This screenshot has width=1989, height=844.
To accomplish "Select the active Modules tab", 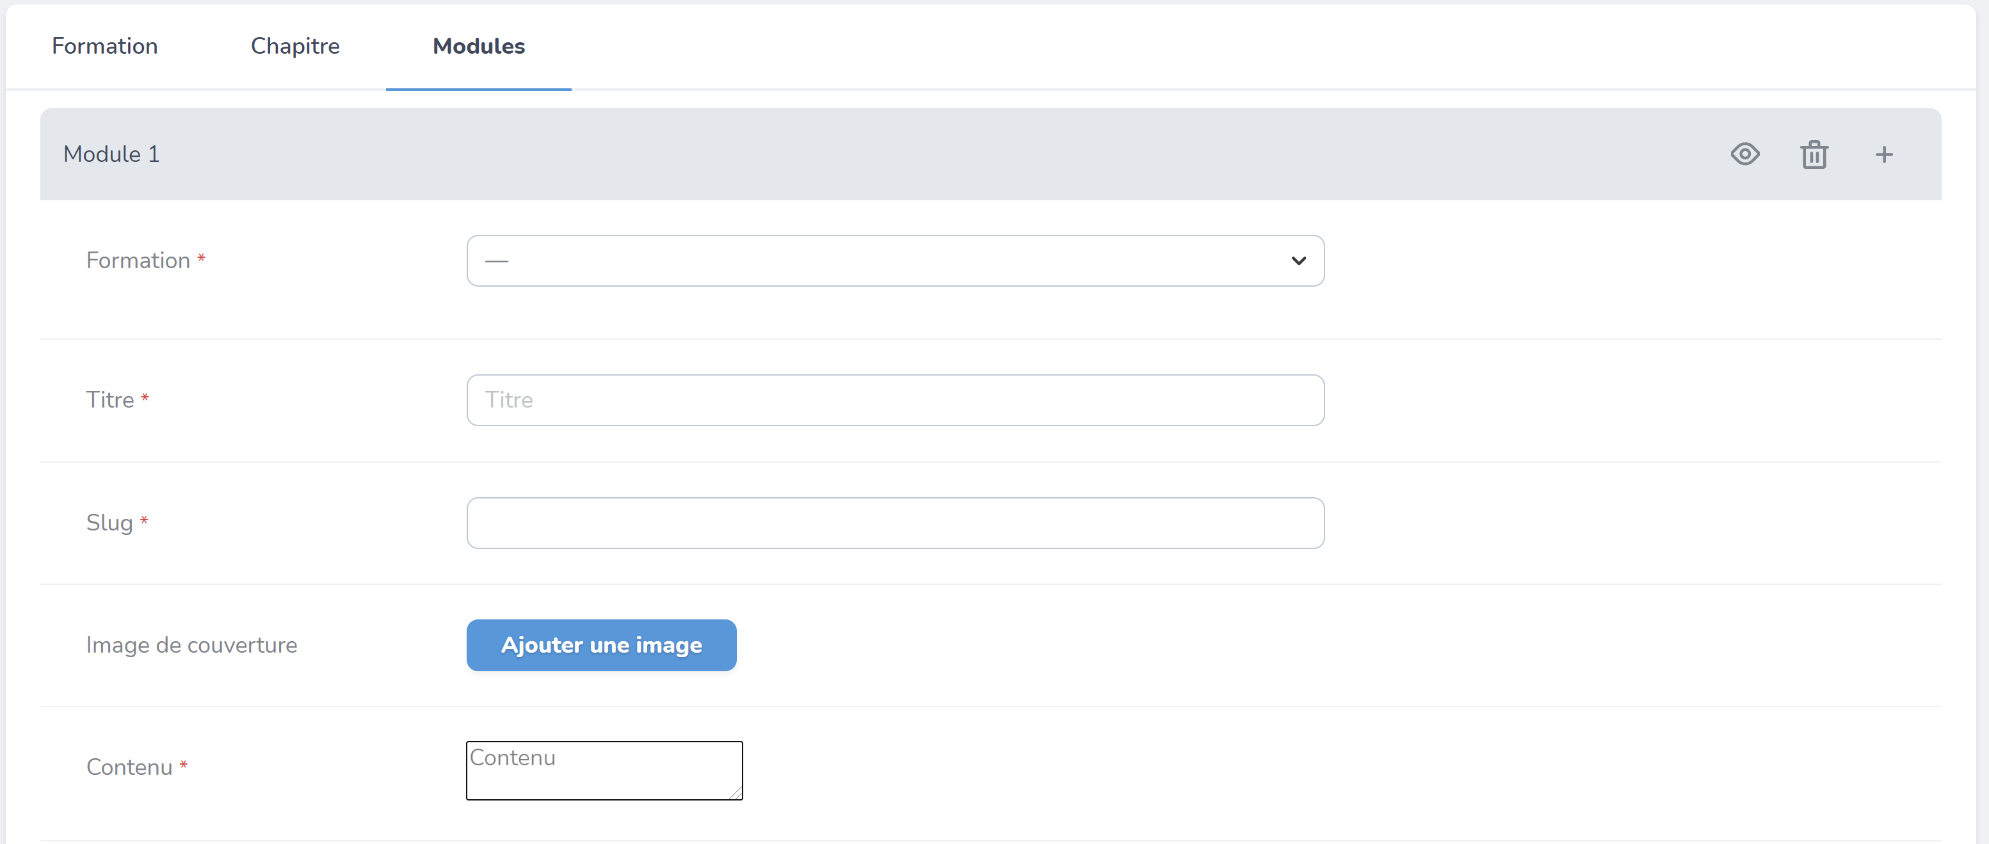I will click(478, 46).
